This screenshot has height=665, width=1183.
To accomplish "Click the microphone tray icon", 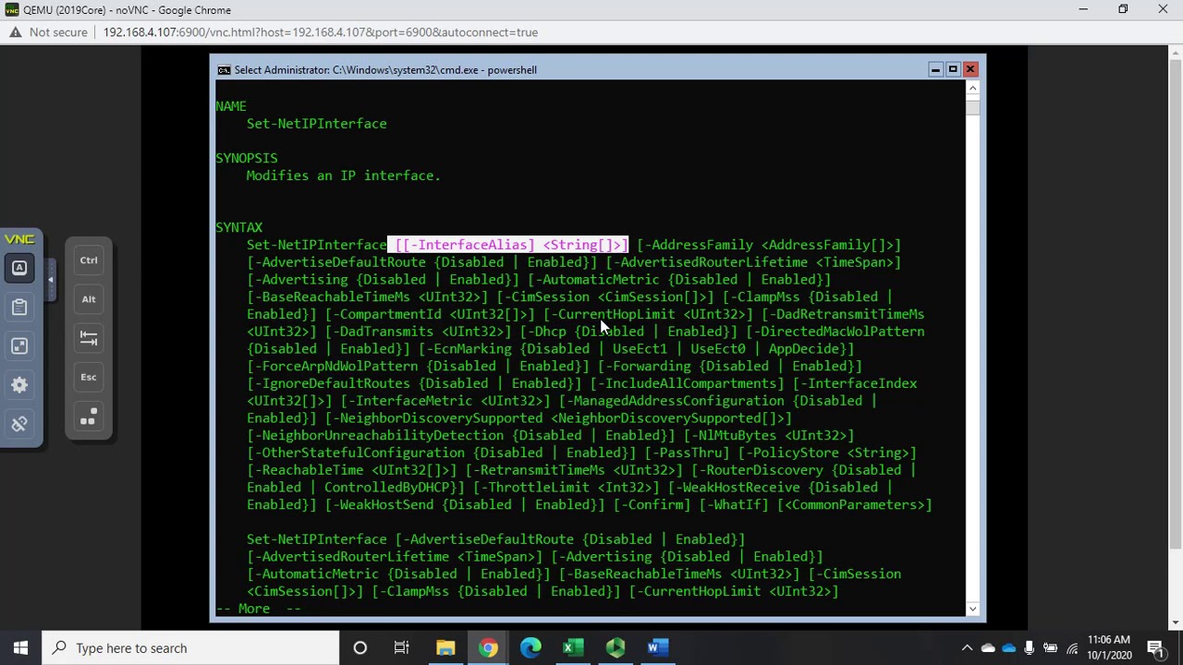I will (x=1030, y=648).
